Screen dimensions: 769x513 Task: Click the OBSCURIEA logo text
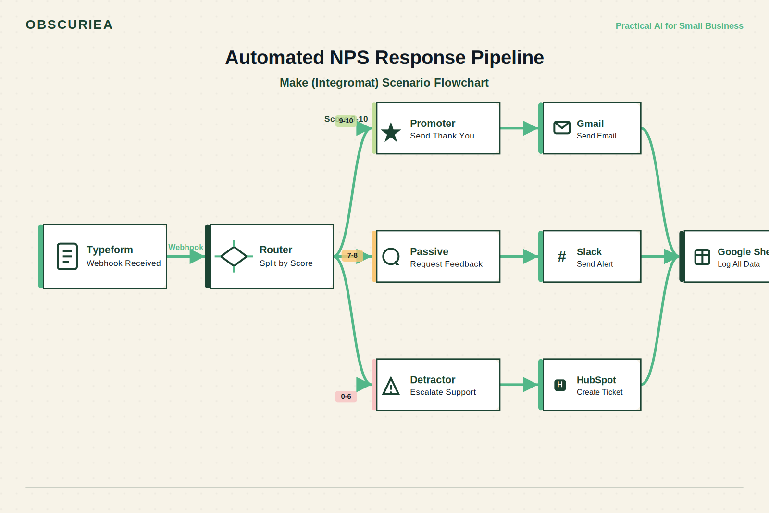coord(69,25)
